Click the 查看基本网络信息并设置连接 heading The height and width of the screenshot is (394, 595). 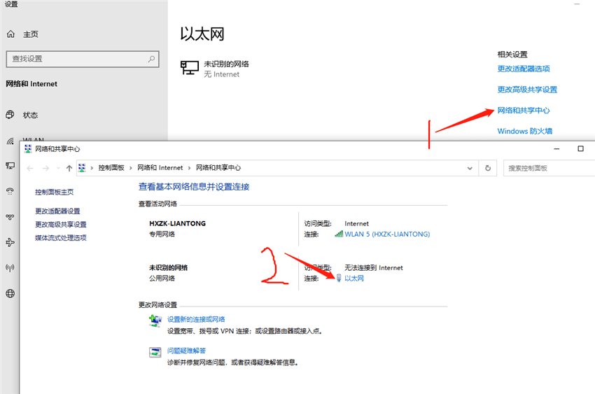pyautogui.click(x=194, y=187)
